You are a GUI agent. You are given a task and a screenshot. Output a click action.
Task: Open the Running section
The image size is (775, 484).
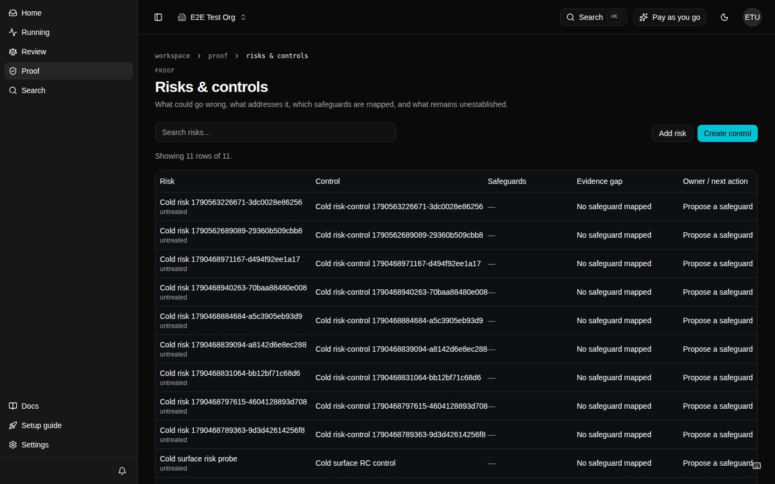pos(68,32)
